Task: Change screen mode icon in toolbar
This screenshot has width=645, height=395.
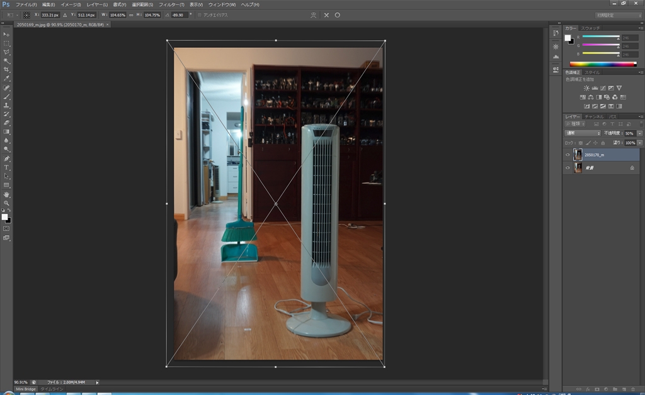Action: coord(6,238)
